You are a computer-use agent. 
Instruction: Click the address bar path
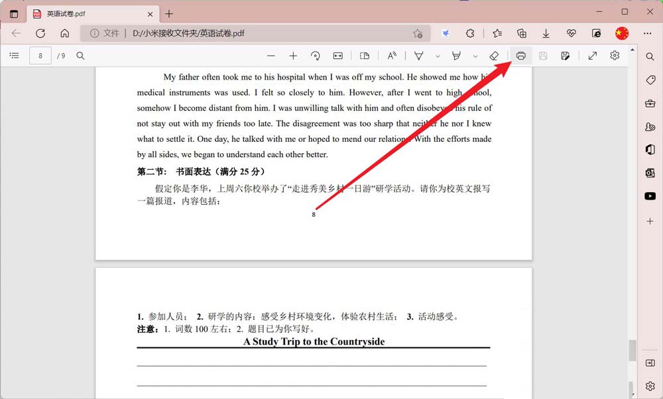[x=188, y=33]
